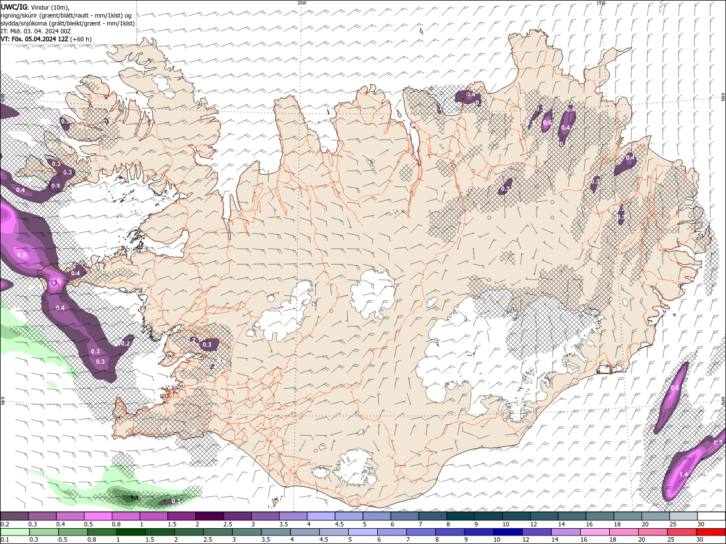This screenshot has width=726, height=544.
Task: Click the light lavender 4–4.5 swatch in upper legend
Action: (321, 516)
